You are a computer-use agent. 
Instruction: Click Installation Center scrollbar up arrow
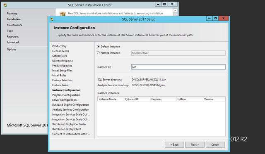(175, 11)
